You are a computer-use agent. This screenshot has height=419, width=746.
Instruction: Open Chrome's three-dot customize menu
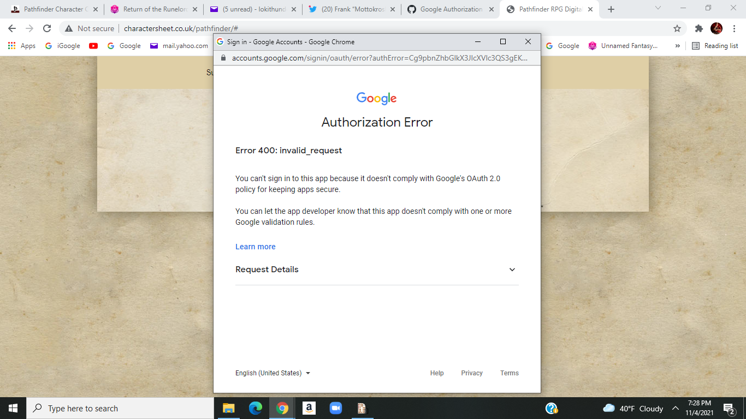click(735, 27)
